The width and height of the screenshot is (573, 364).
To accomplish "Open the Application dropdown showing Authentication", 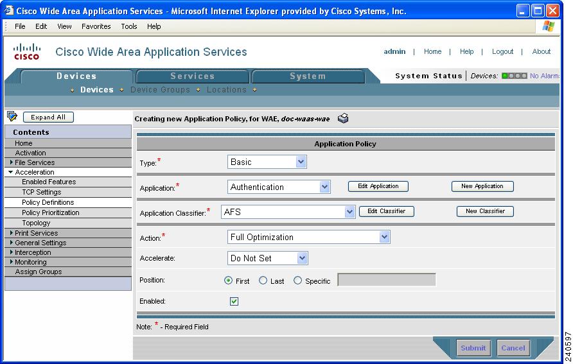I will [x=279, y=187].
